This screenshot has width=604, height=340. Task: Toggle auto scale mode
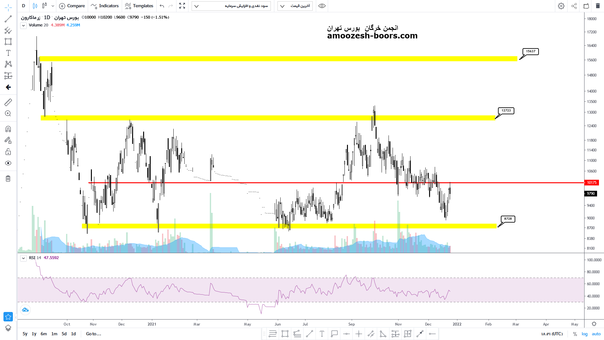[596, 334]
